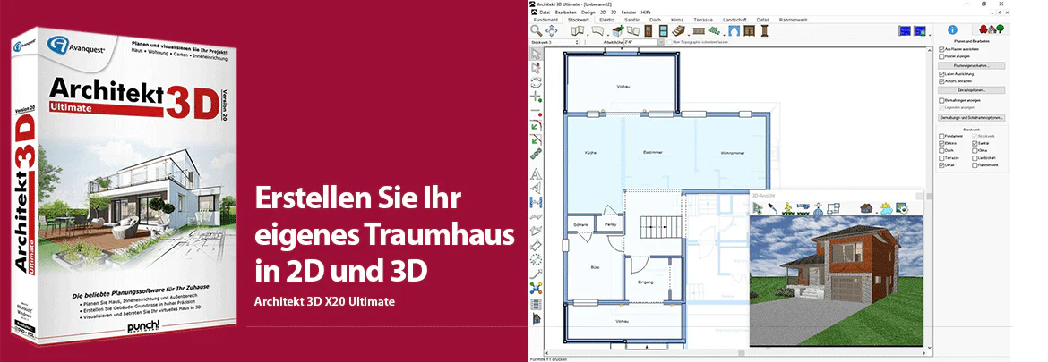Click the Arbeitshöhe input field

pyautogui.click(x=640, y=42)
